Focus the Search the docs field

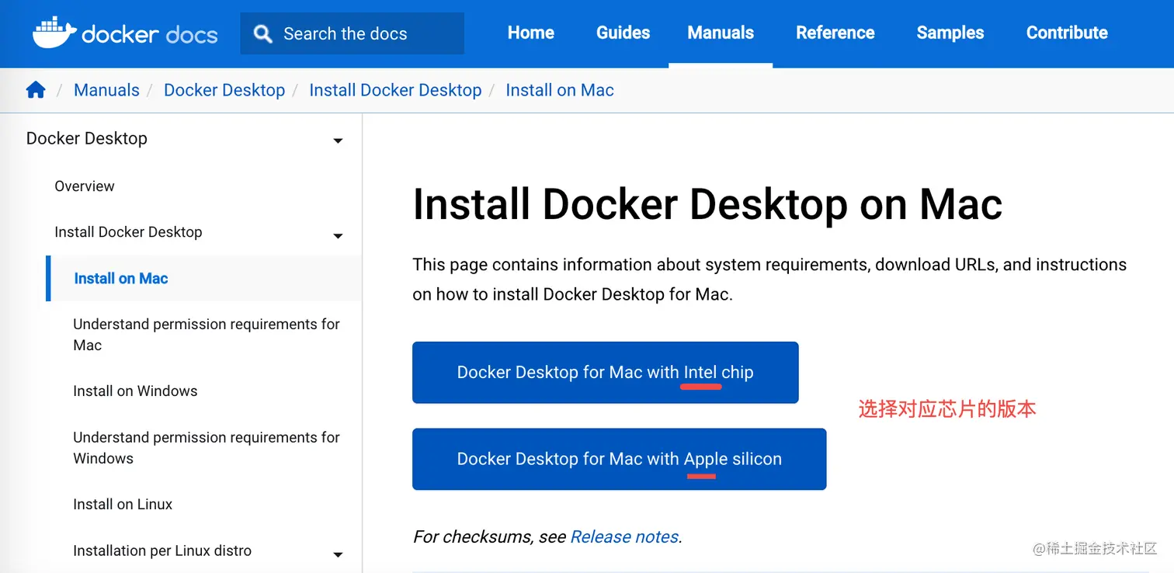click(352, 33)
